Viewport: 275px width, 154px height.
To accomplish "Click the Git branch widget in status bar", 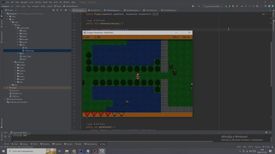I will pyautogui.click(x=266, y=147).
